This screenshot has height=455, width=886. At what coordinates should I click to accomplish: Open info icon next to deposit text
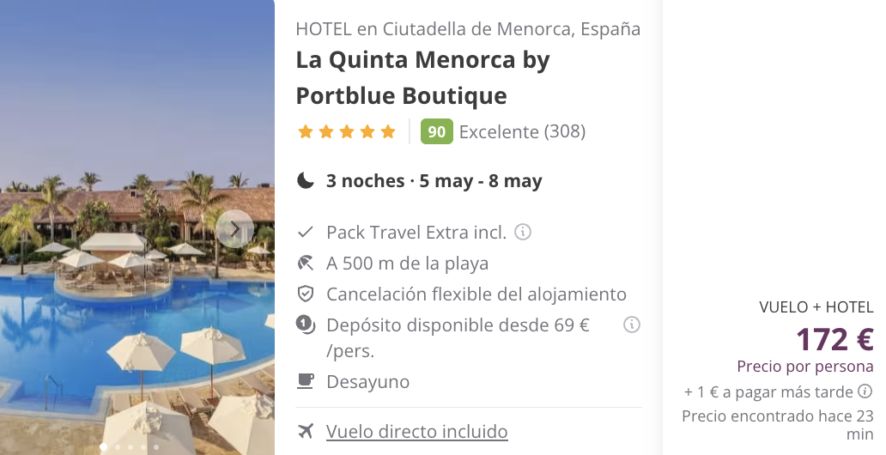(632, 325)
